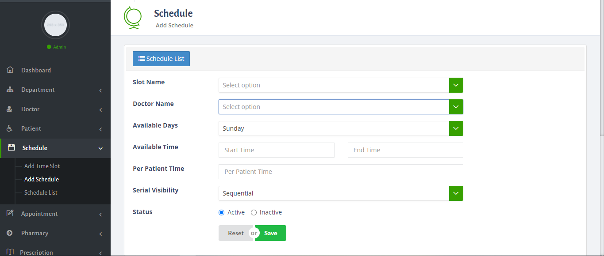
Task: Go to Schedule List in sidebar submenu
Action: tap(41, 192)
